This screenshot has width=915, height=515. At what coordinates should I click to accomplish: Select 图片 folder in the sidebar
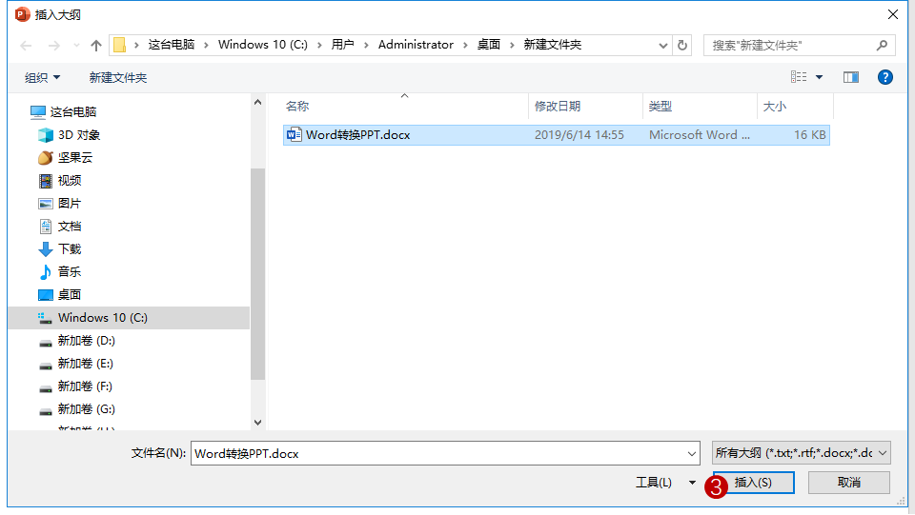tap(69, 204)
